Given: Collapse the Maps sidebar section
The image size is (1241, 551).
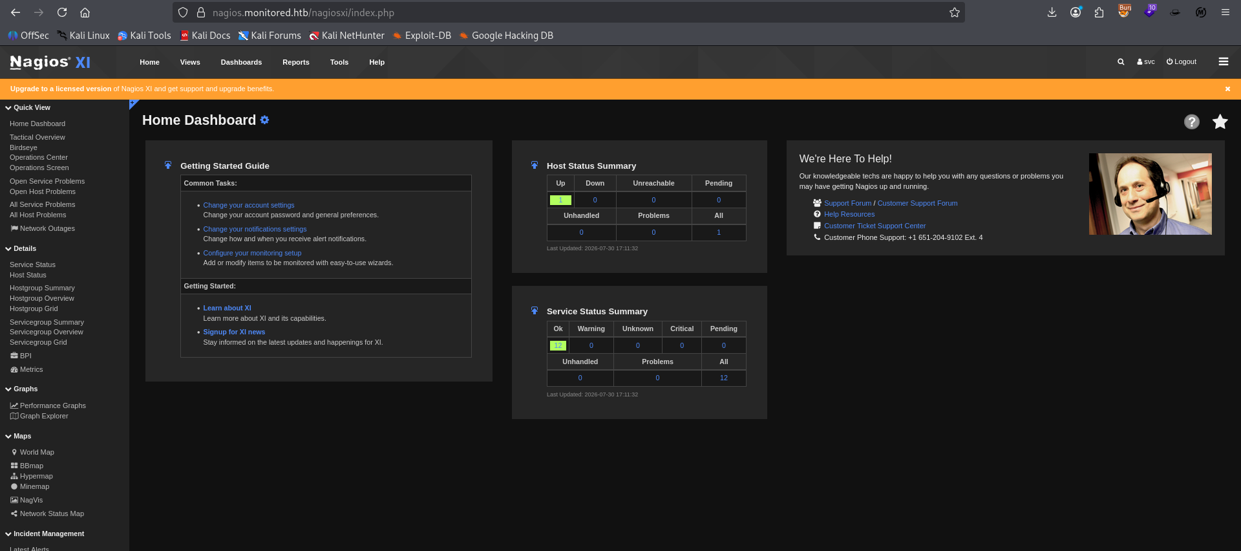Looking at the screenshot, I should coord(18,436).
